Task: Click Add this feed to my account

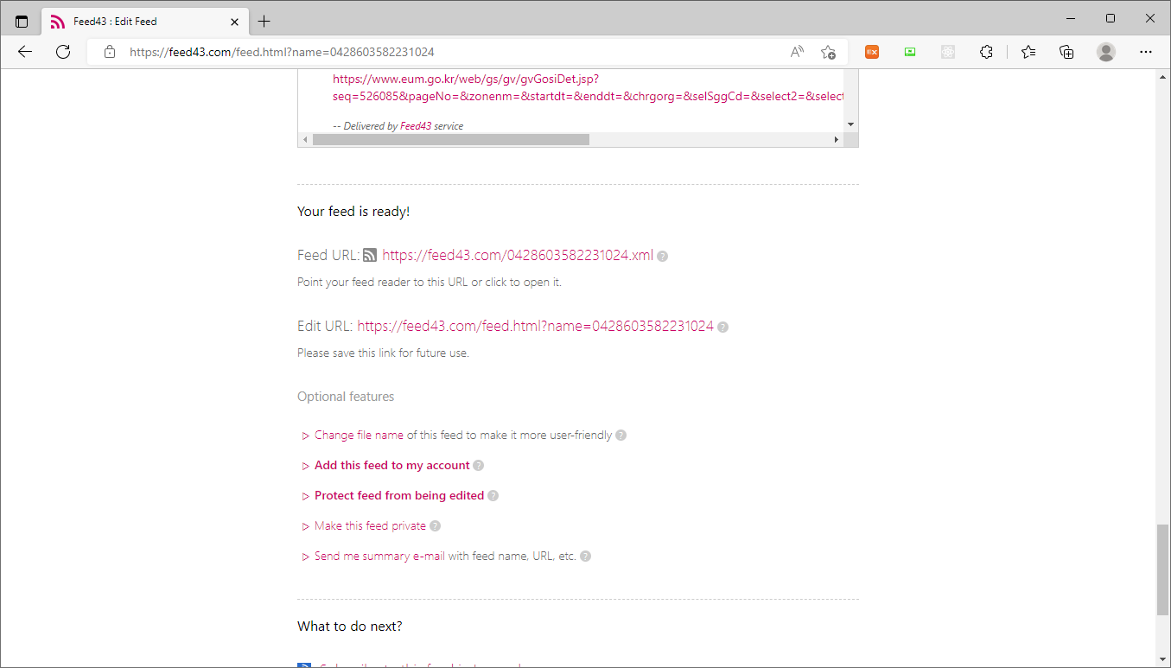Action: (392, 465)
